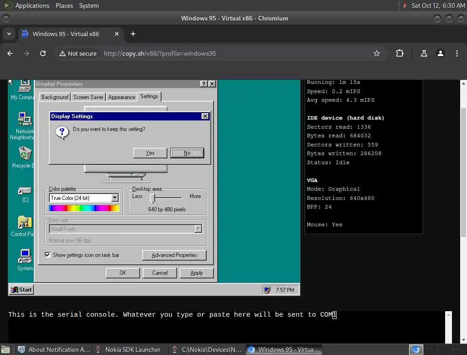Image resolution: width=467 pixels, height=355 pixels.
Task: Select the Settings tab
Action: pos(149,96)
